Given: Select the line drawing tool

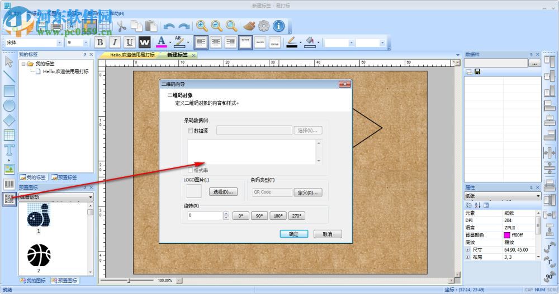Looking at the screenshot, I should [9, 76].
